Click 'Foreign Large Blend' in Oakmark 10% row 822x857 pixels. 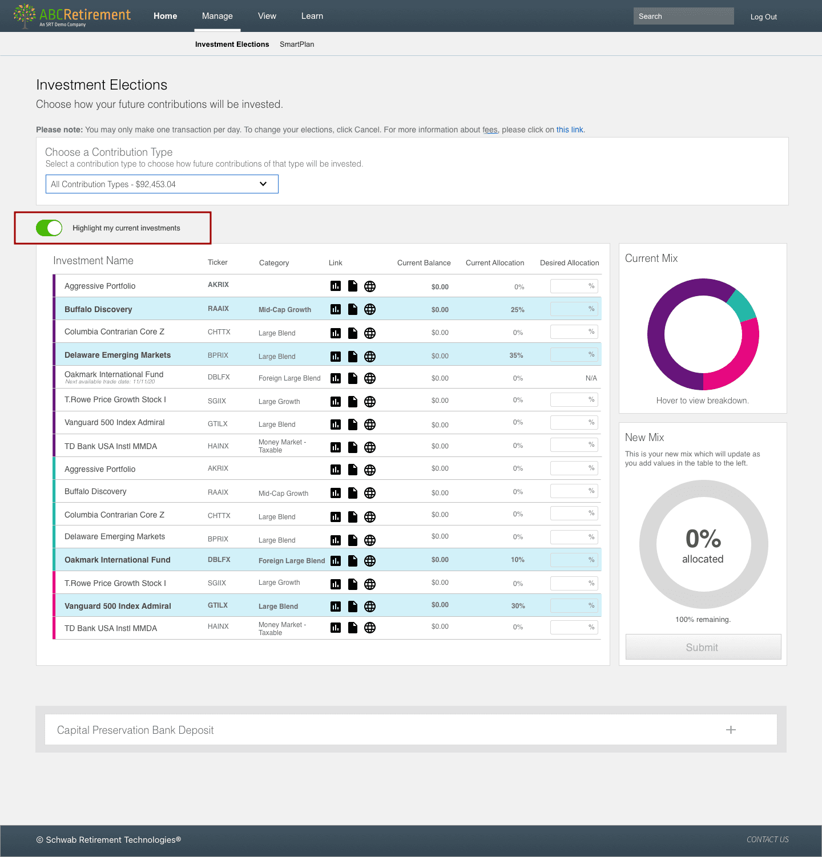point(292,561)
